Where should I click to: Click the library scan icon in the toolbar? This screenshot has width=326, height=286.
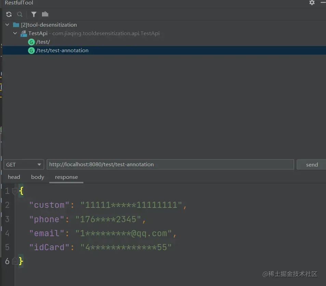45,14
